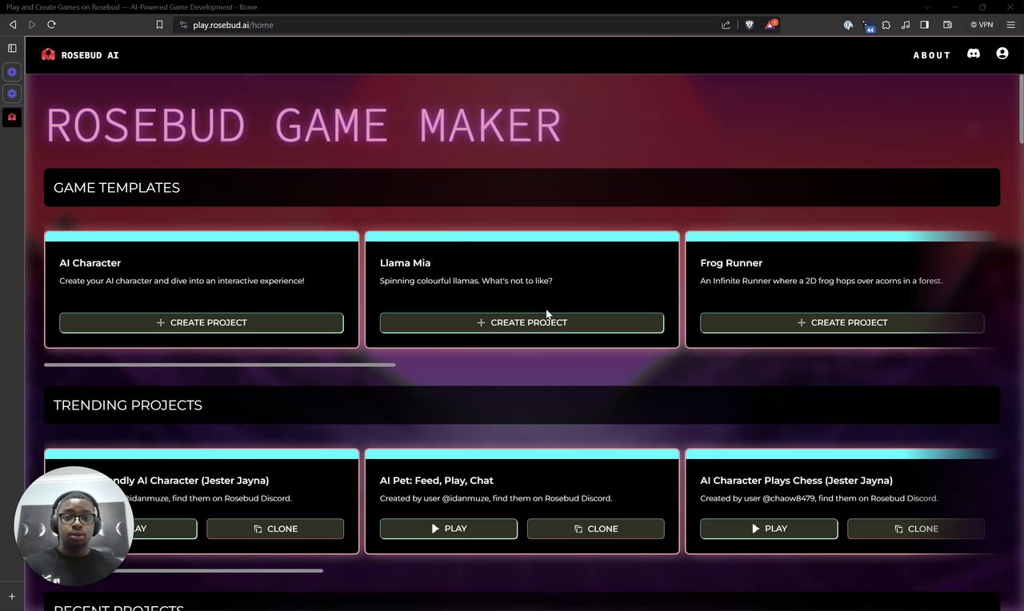Open the Brave Shields lion icon
Viewport: 1024px width, 611px height.
[750, 25]
